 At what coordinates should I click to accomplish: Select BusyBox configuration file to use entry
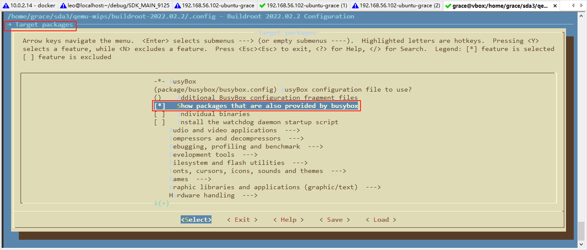point(283,89)
